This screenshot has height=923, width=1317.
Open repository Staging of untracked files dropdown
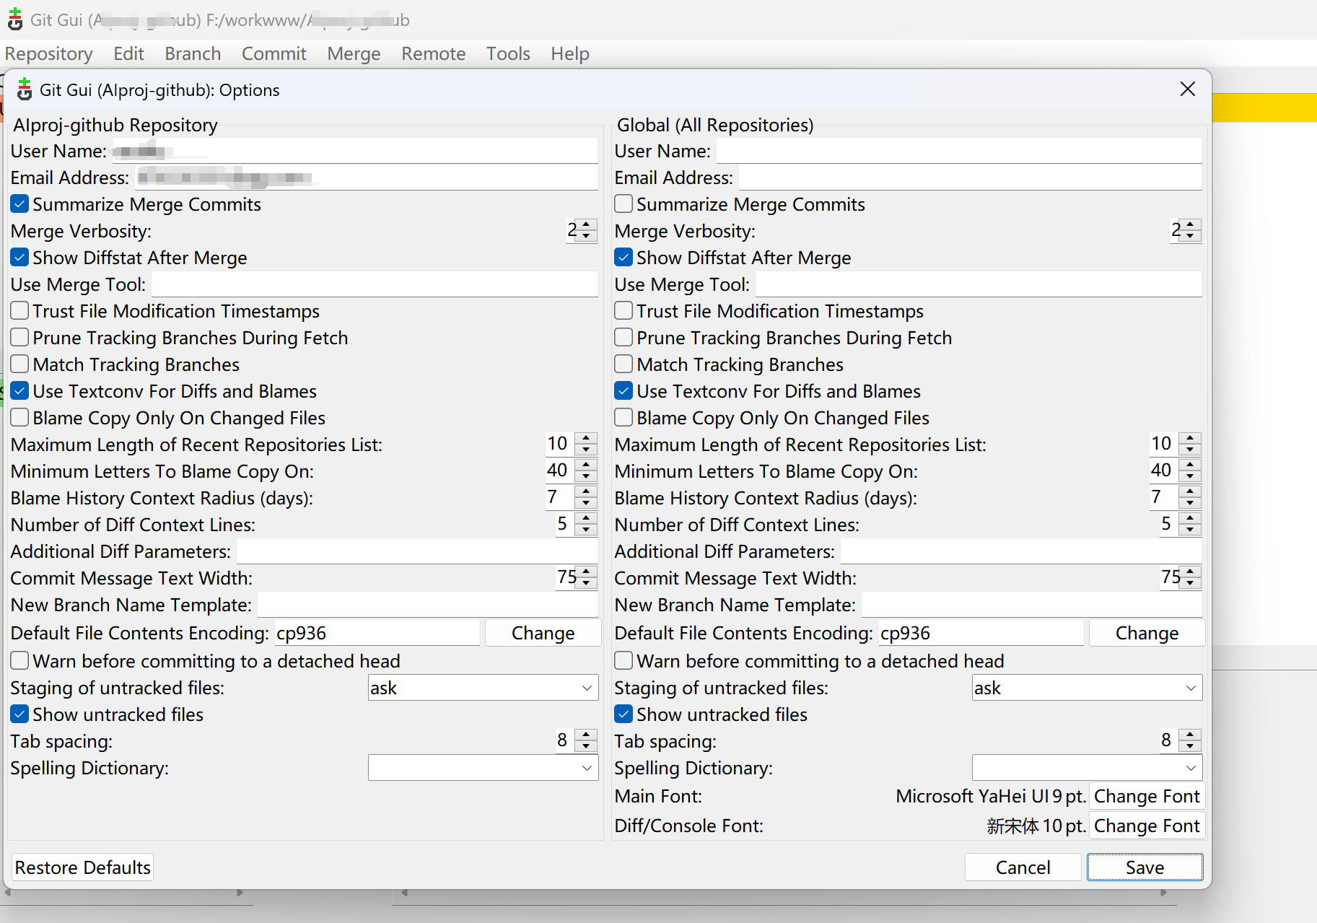[483, 688]
